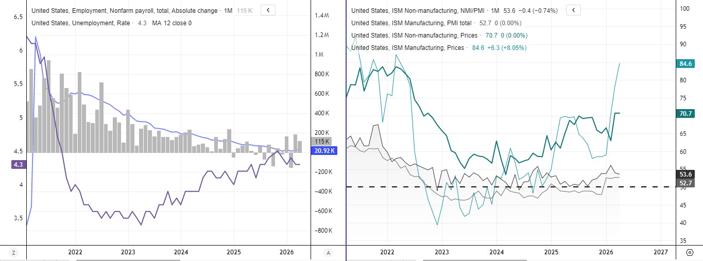Click 2027 on right chart time axis

[x=661, y=252]
